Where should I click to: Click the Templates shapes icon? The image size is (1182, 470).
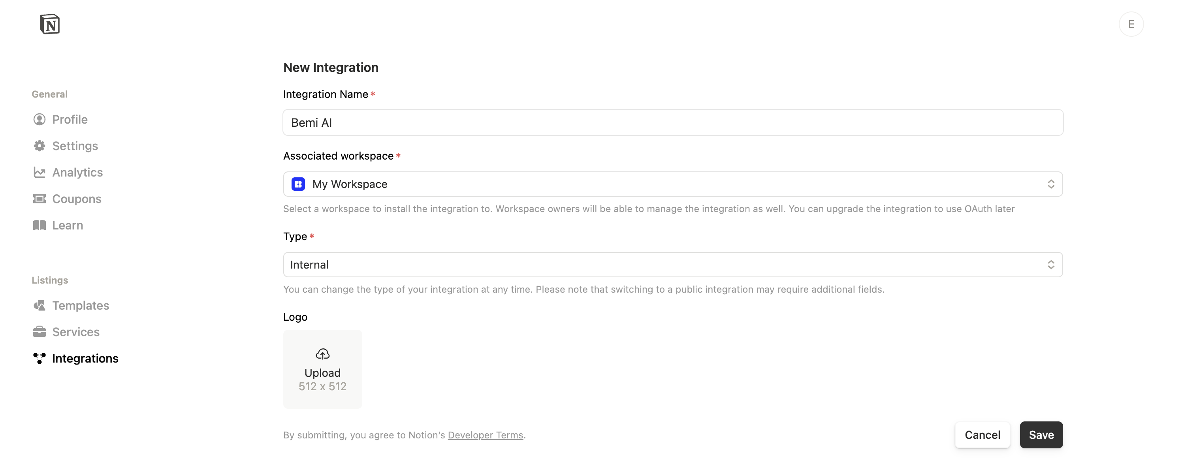40,305
